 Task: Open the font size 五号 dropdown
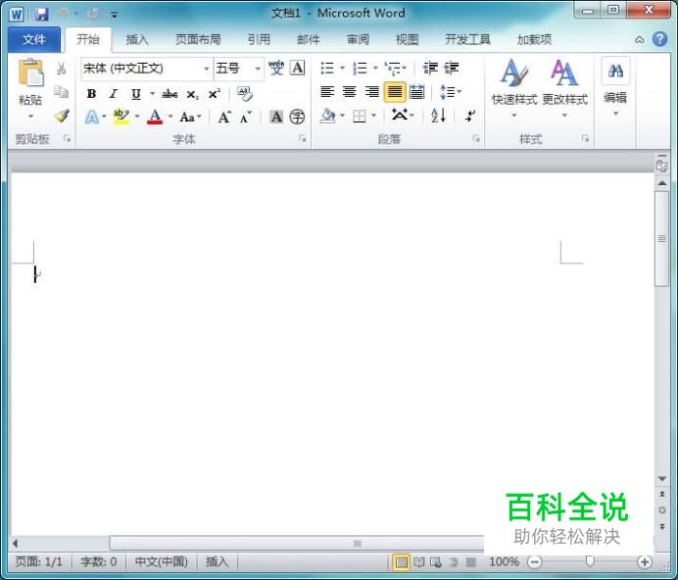tap(258, 69)
